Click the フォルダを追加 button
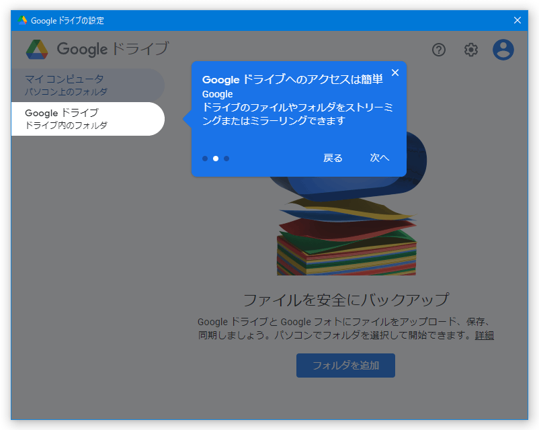The image size is (539, 430). [345, 365]
